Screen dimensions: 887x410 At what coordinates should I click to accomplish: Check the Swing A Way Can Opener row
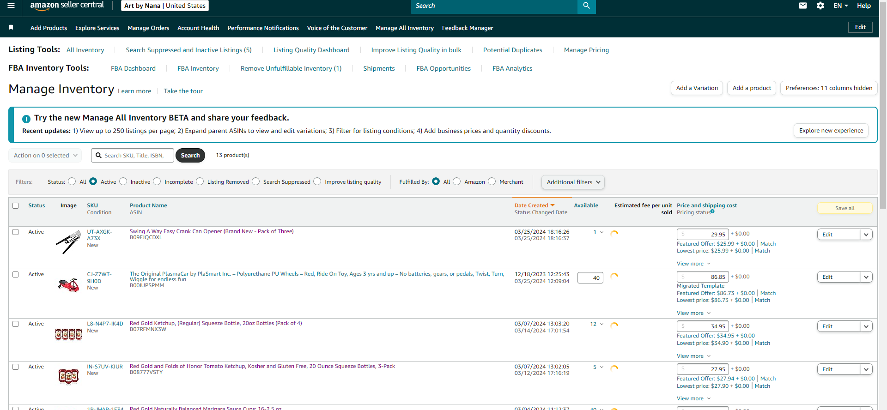pos(16,232)
